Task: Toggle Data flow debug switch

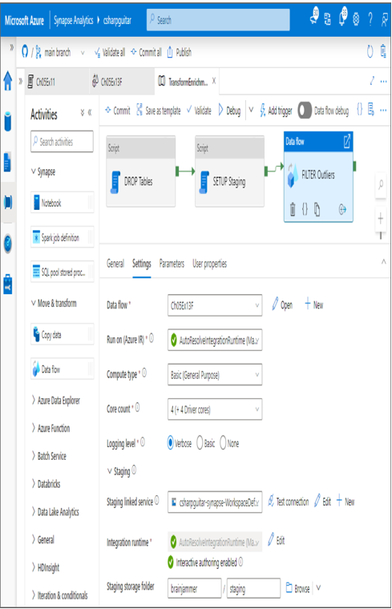Action: tap(305, 111)
